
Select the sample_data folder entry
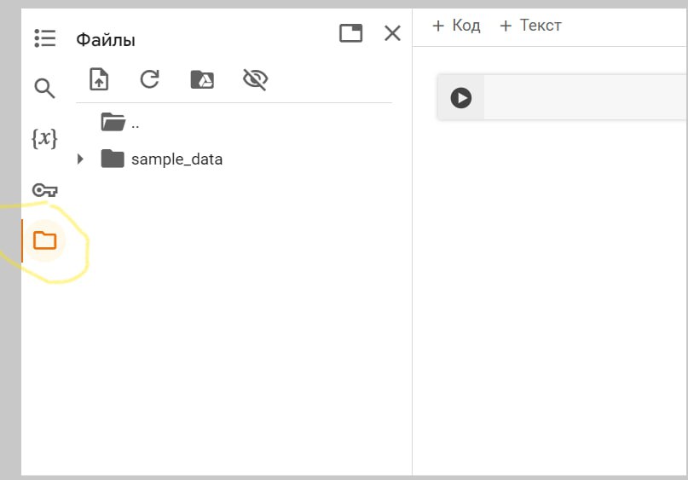[x=176, y=159]
